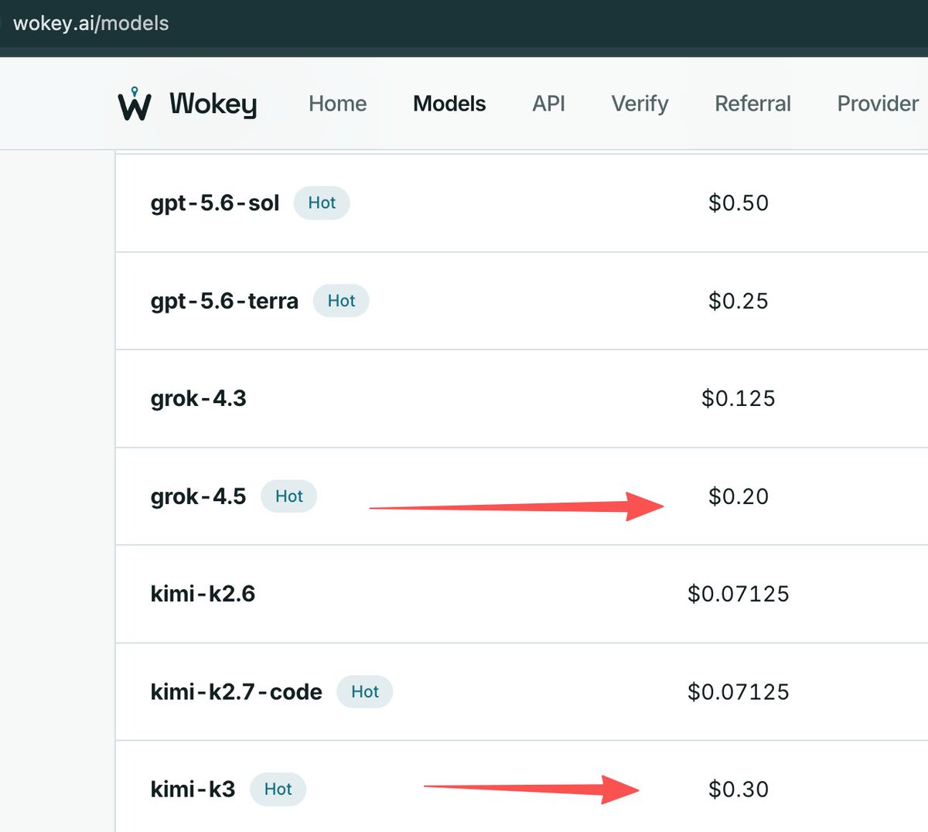Select the grok-4.5 model name

[198, 496]
